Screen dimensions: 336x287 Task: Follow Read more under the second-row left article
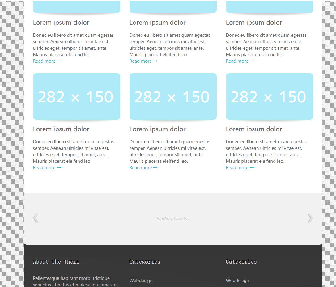(47, 168)
